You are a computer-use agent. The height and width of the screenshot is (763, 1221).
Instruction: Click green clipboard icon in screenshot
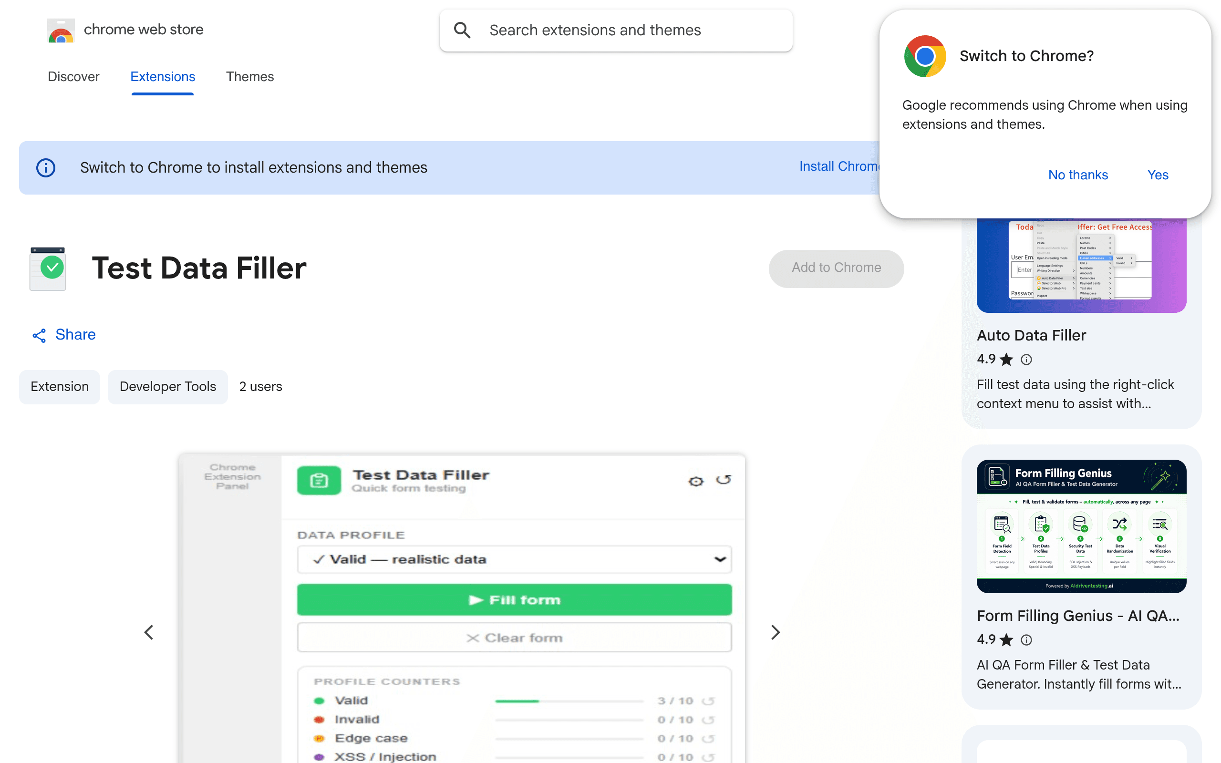coord(319,480)
